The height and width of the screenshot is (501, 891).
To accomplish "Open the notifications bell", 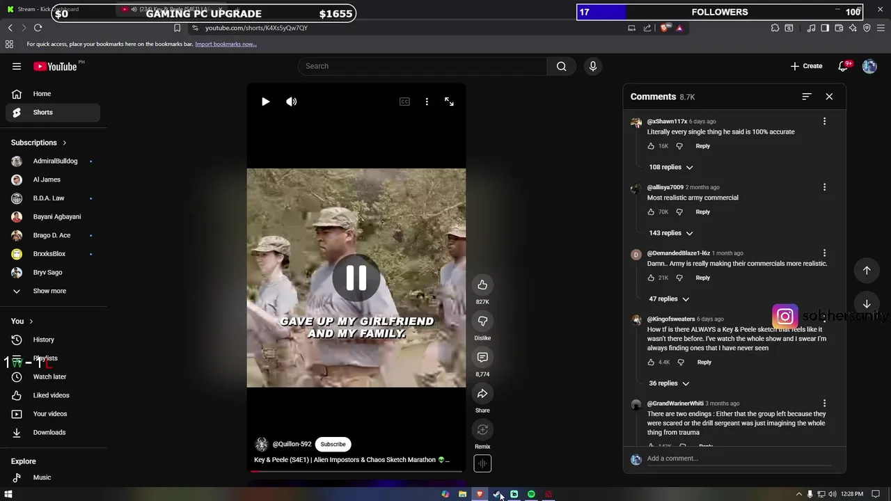I will point(843,66).
